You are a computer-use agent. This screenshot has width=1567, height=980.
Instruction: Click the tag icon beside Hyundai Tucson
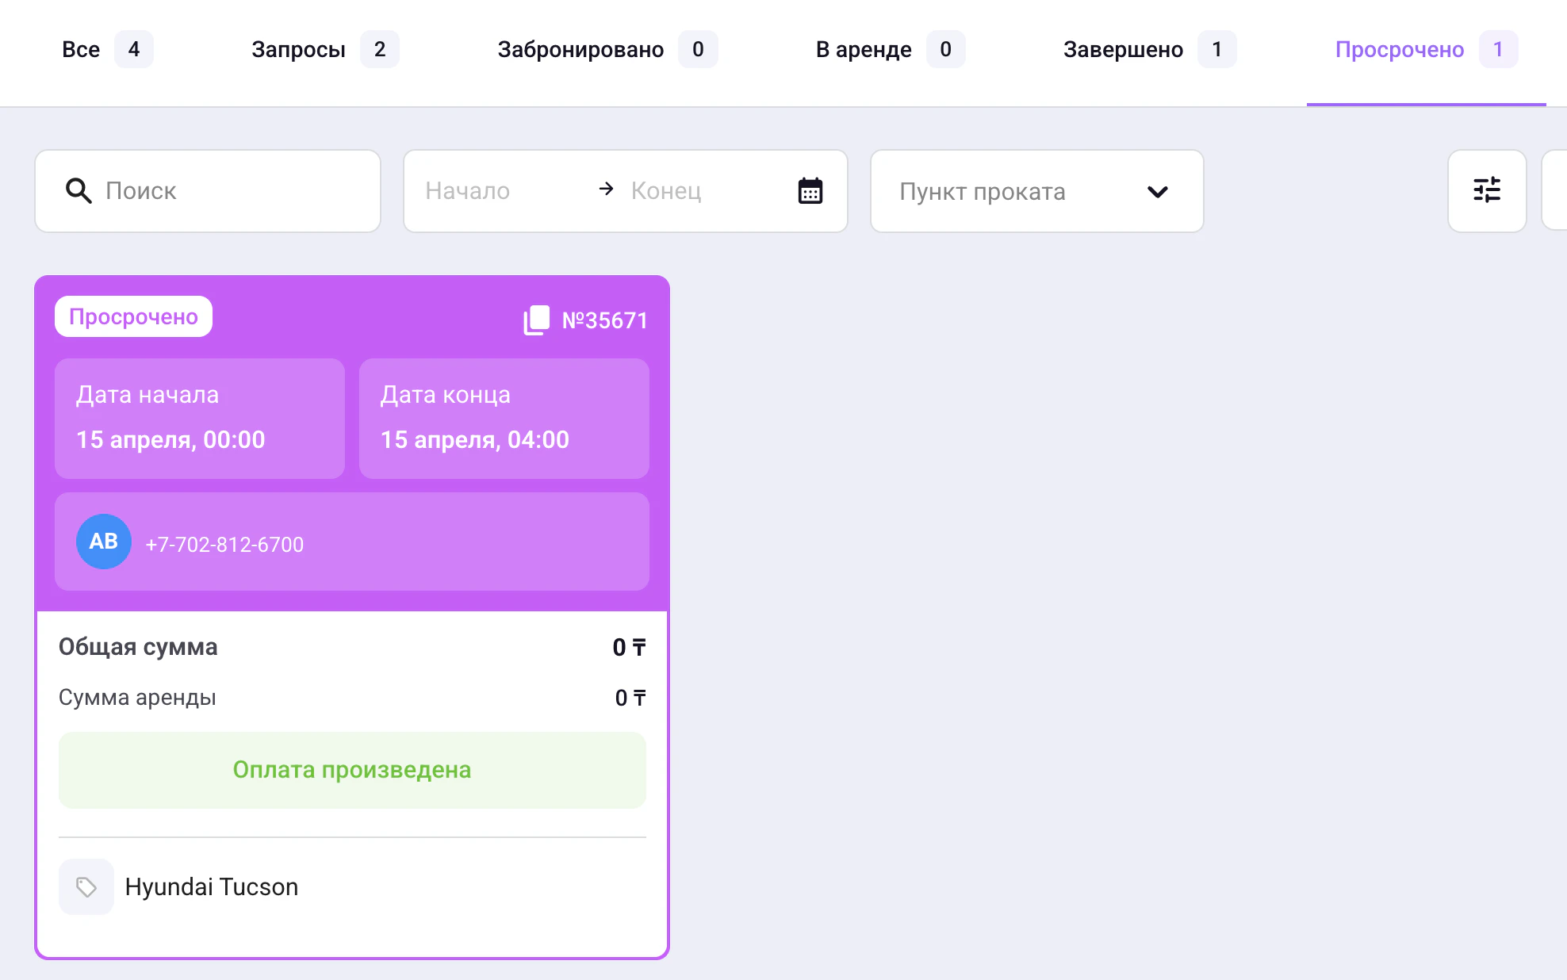86,886
